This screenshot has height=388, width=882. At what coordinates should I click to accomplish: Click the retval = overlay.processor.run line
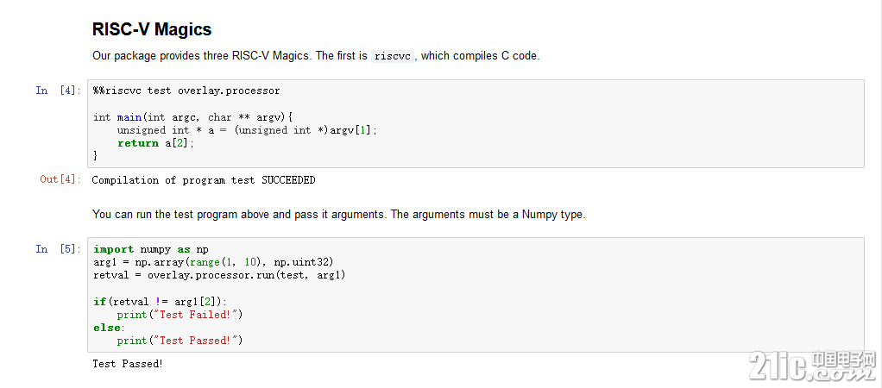tap(219, 275)
